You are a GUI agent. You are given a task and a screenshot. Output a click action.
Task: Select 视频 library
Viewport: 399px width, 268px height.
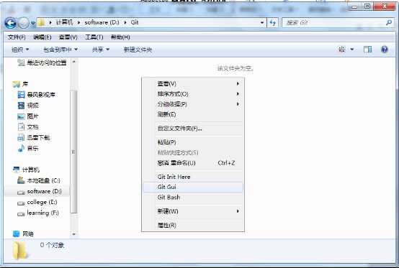tap(28, 106)
